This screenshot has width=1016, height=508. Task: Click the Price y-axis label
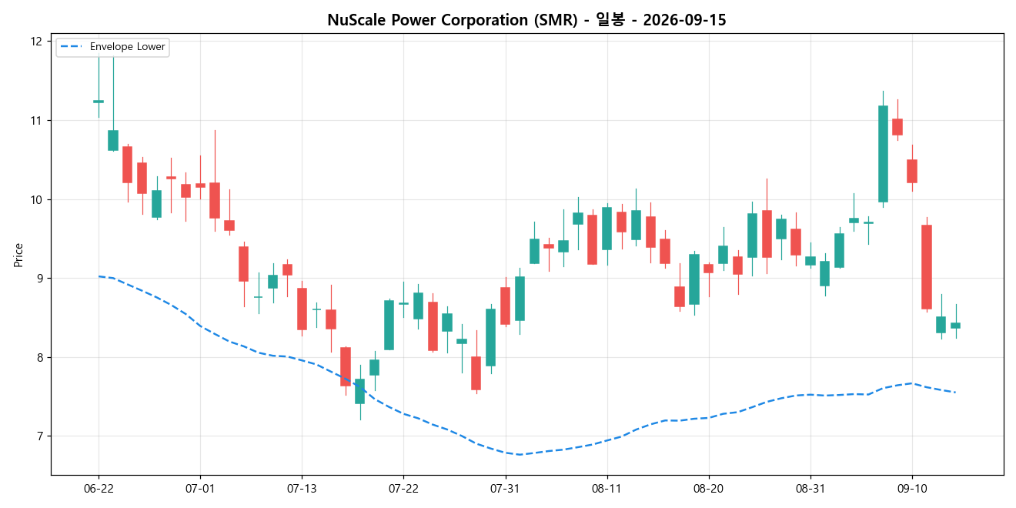18,255
